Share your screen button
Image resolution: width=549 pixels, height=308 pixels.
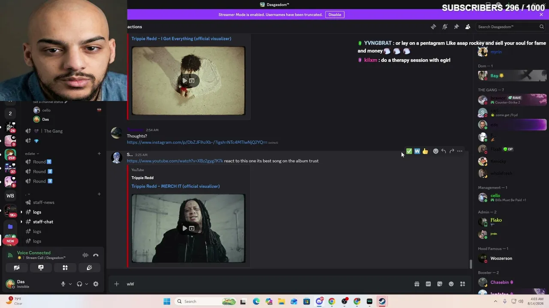[x=41, y=267]
